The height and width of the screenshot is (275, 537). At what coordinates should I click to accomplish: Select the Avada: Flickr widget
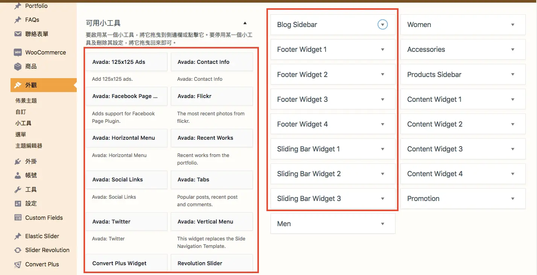point(212,96)
